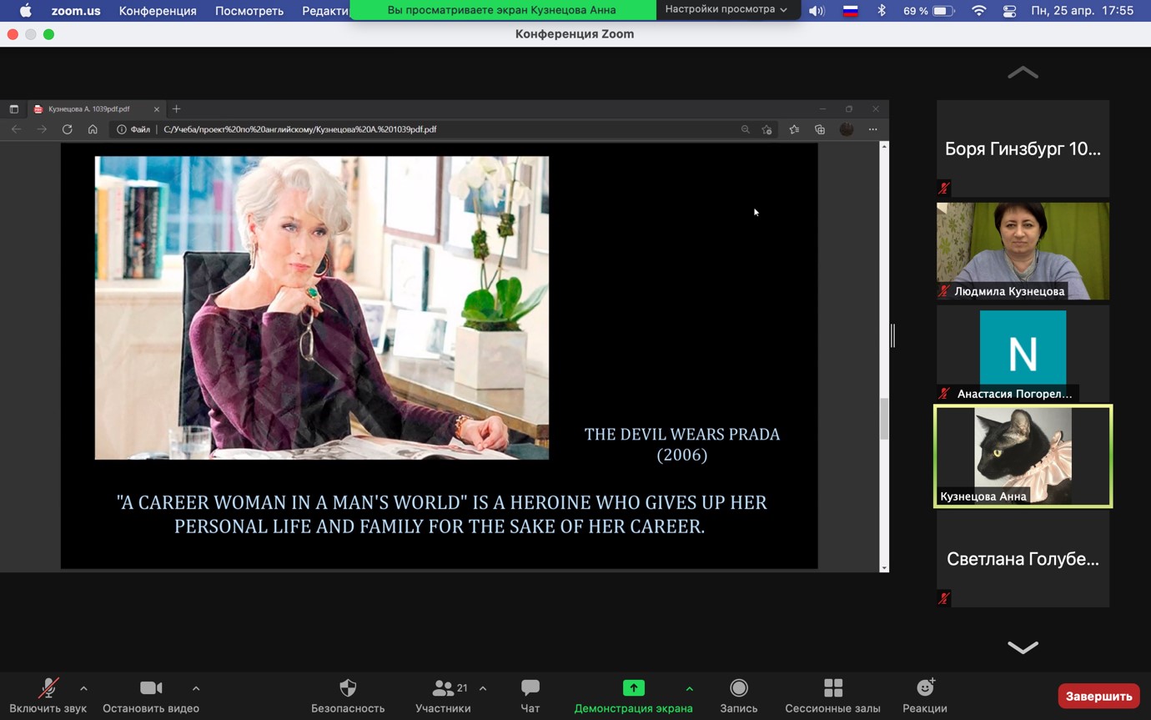Open Участники participants panel
Image resolution: width=1151 pixels, height=720 pixels.
click(x=443, y=696)
